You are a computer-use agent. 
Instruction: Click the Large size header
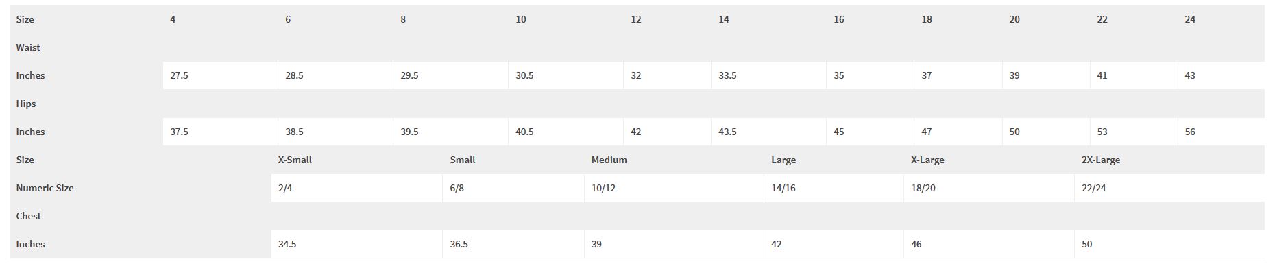click(783, 160)
